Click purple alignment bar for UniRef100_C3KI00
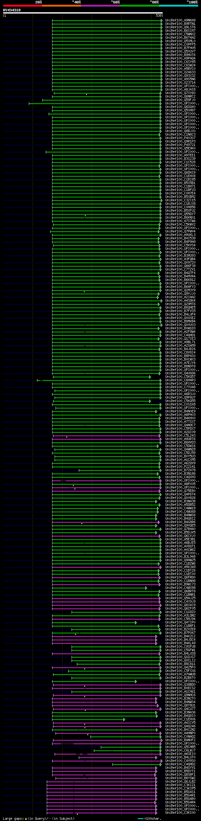Viewport: 201px width, 821px height. coord(102,813)
